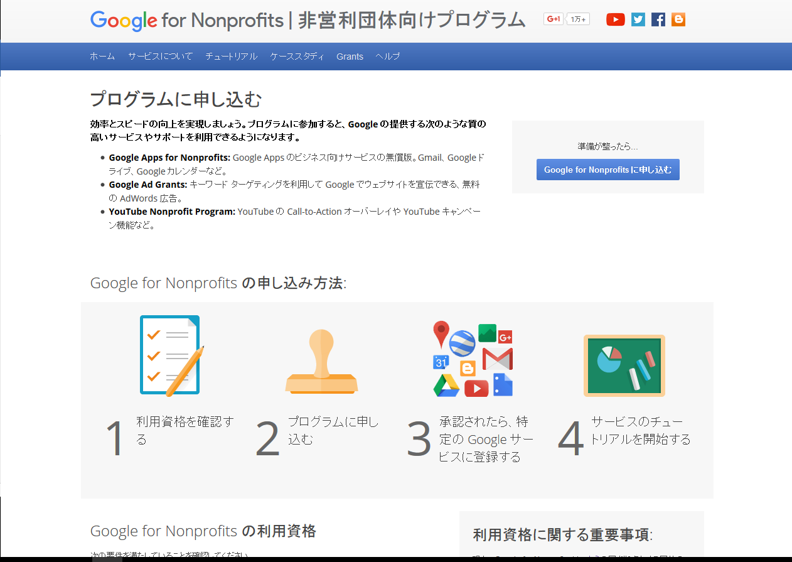This screenshot has height=562, width=792.
Task: Open the Twitter social icon
Action: (638, 19)
